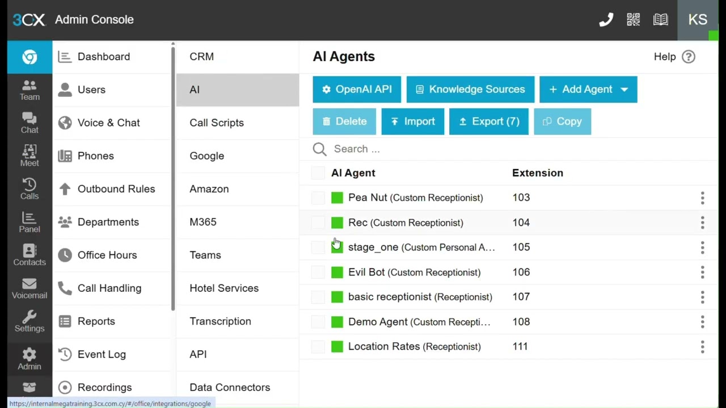Select the Rec agent checkbox
Image resolution: width=726 pixels, height=408 pixels.
(318, 223)
